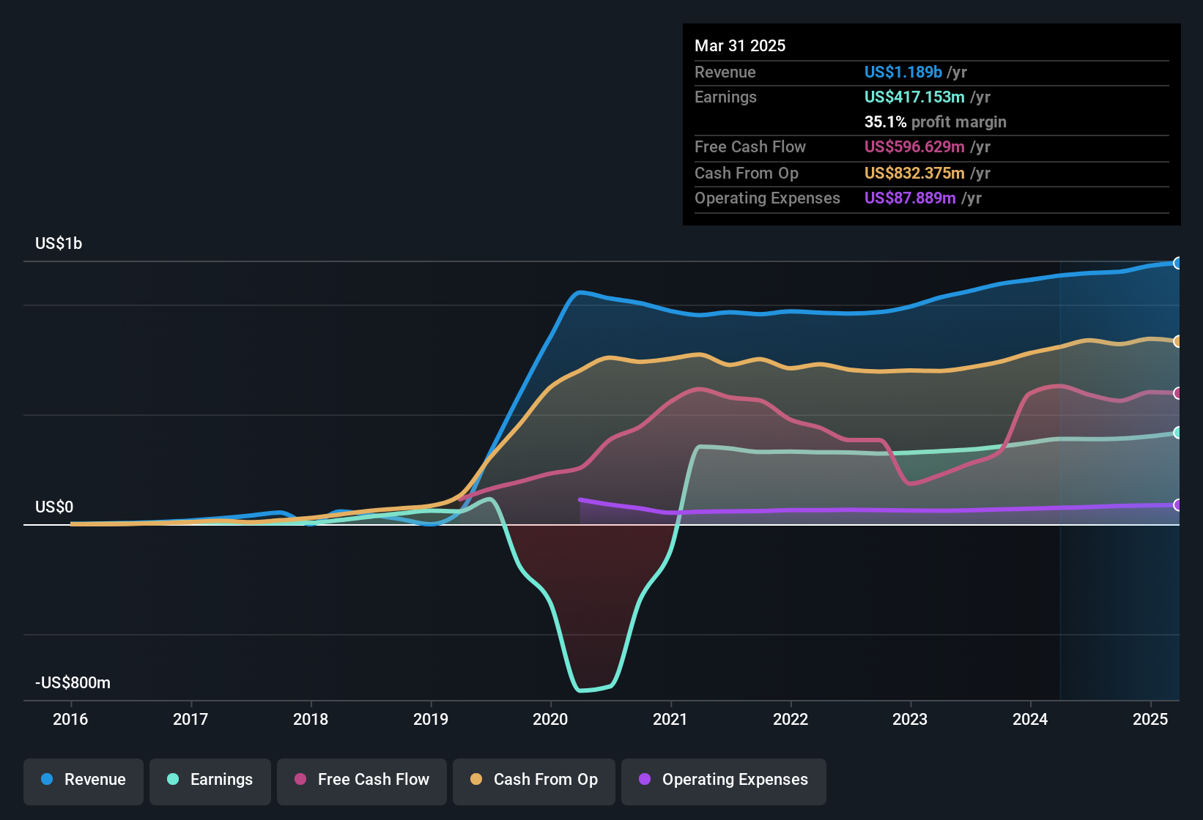
Task: Click the Earnings row label in tooltip
Action: [725, 97]
